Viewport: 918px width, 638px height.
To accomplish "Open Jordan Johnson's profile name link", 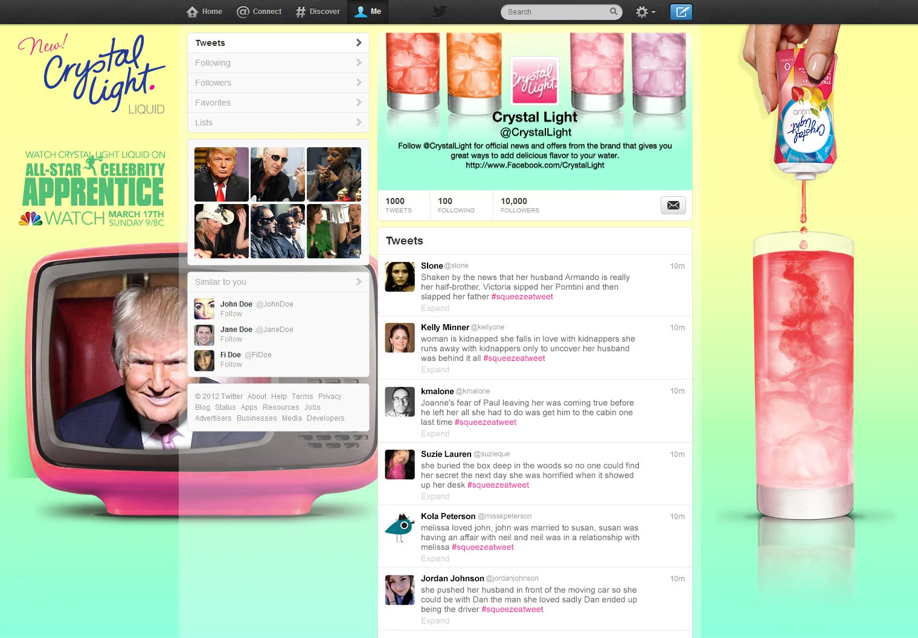I will (x=452, y=578).
